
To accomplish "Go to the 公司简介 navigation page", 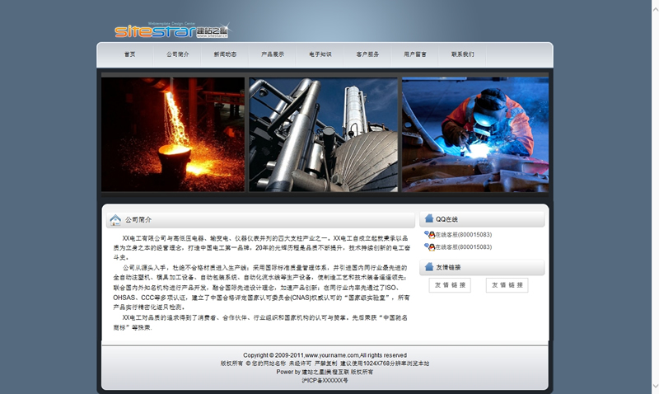I will [x=177, y=54].
